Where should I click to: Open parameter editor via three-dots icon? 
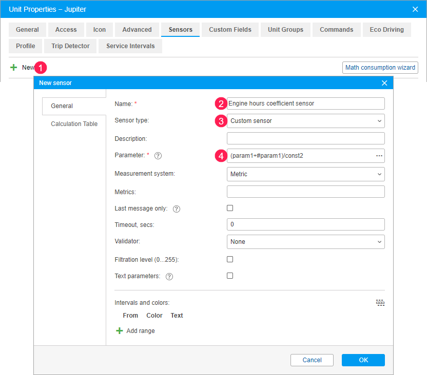379,156
